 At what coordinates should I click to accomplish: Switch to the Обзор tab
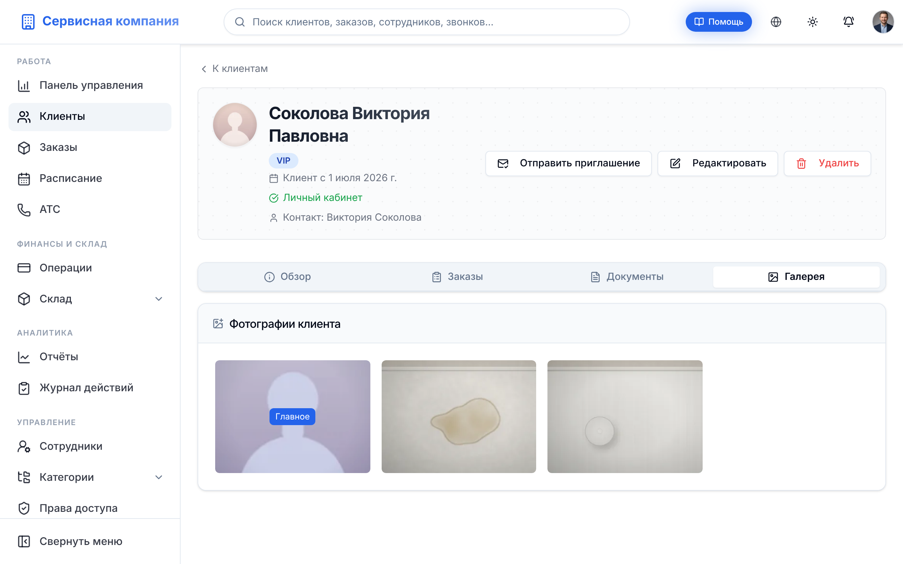[x=287, y=277]
